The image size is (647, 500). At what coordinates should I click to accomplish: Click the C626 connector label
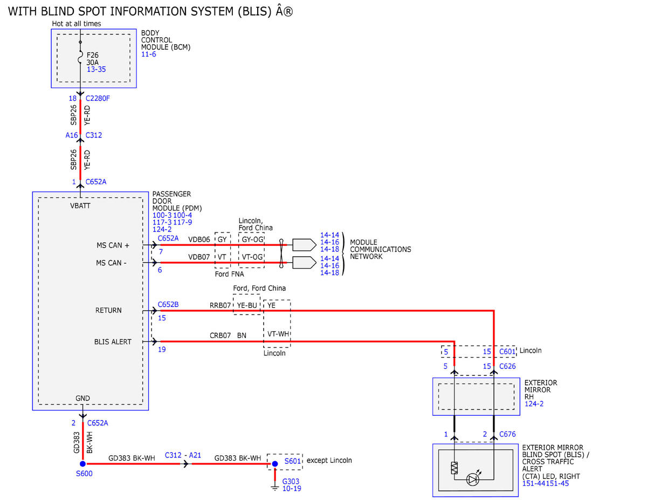pyautogui.click(x=507, y=366)
